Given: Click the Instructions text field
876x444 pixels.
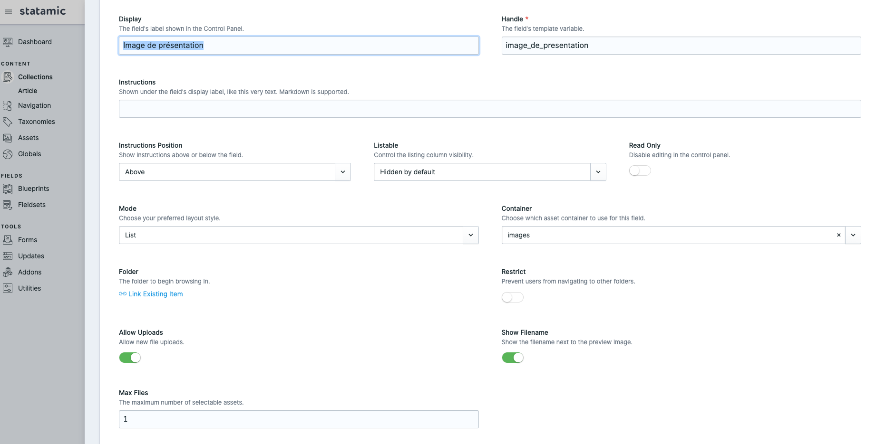Looking at the screenshot, I should pyautogui.click(x=490, y=109).
